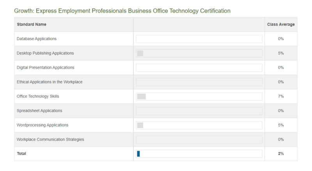Click the Spreadsheet Applications row label
This screenshot has width=312, height=171.
tap(39, 111)
